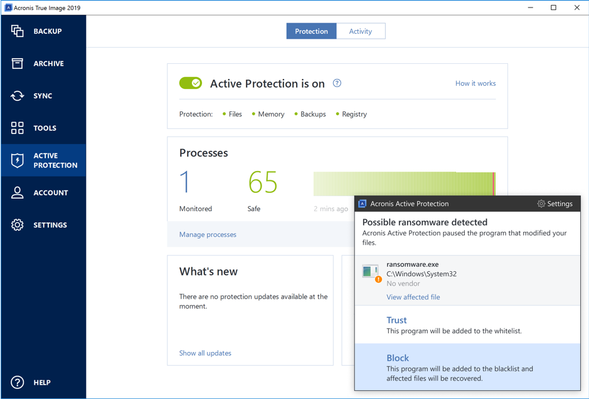Open Show all updates link
589x399 pixels.
205,353
